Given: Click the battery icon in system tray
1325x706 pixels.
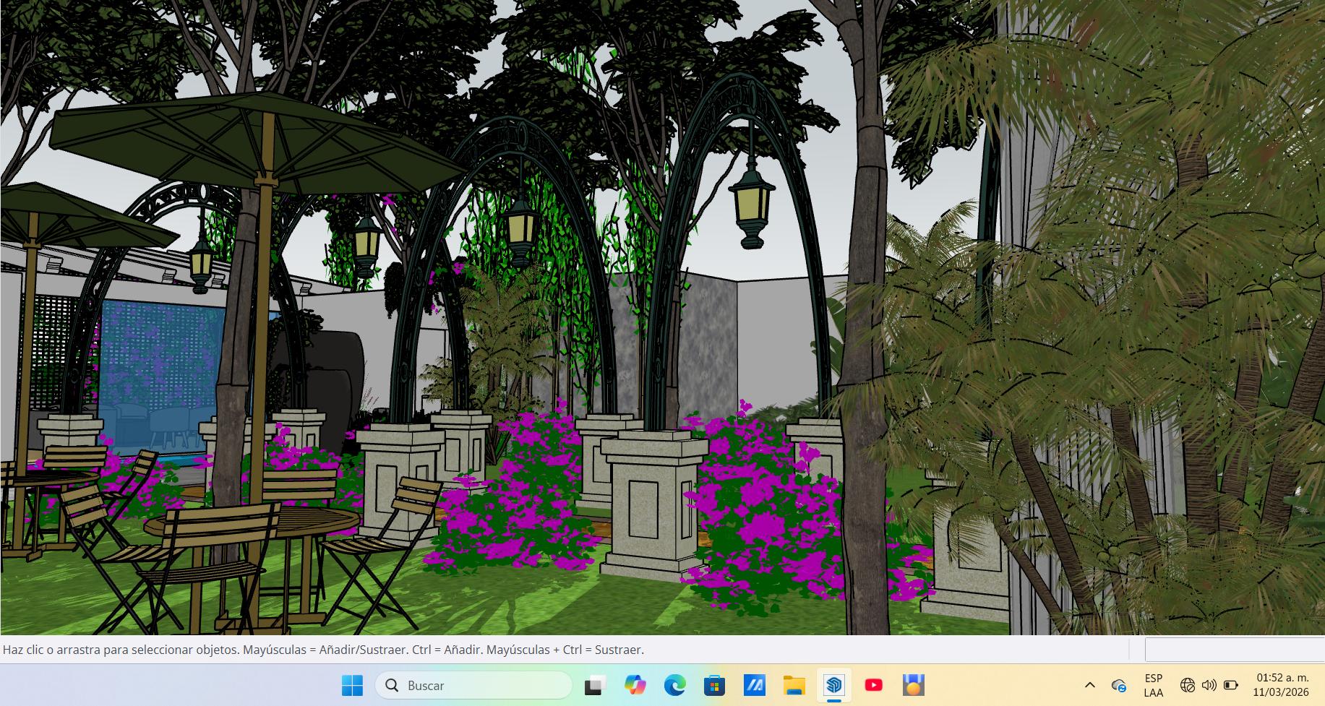Looking at the screenshot, I should pyautogui.click(x=1230, y=685).
